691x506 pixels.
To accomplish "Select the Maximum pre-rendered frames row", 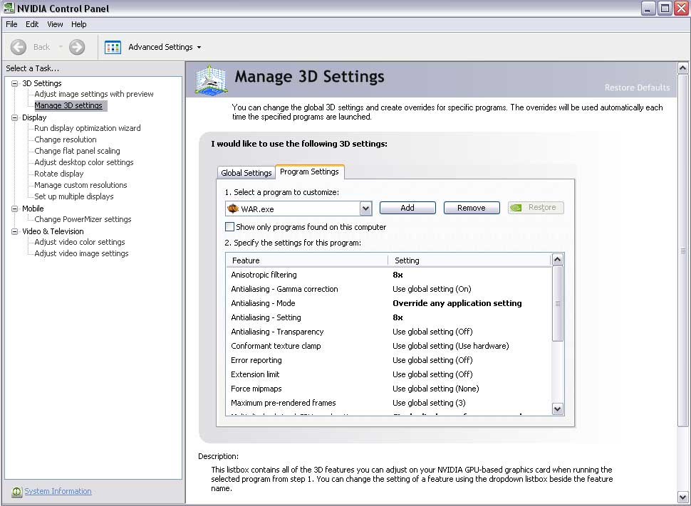I will pyautogui.click(x=389, y=403).
